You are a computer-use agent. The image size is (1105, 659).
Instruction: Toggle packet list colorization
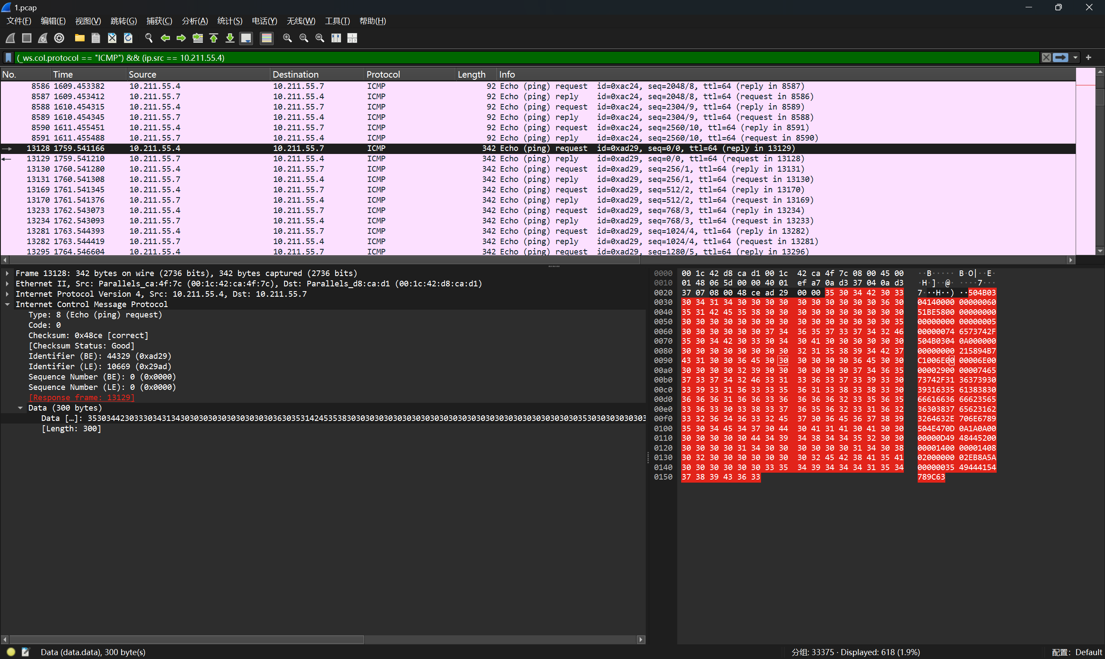point(267,38)
